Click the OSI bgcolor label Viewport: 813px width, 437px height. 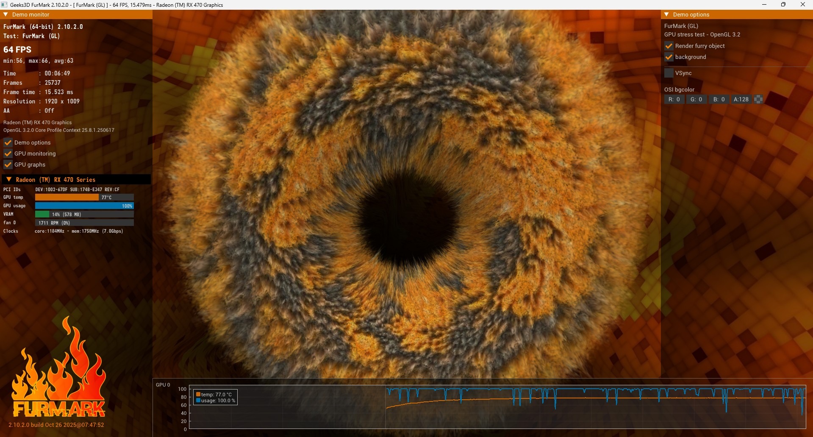coord(680,89)
